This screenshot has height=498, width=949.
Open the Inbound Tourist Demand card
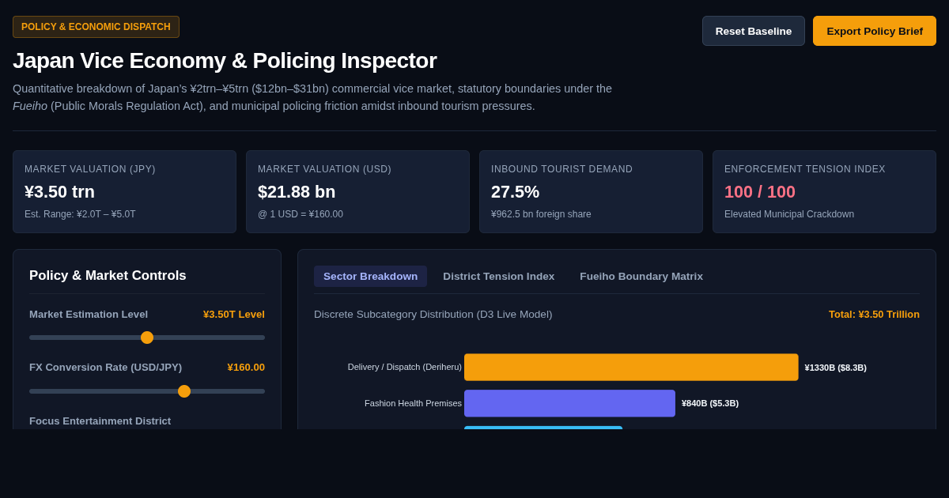591,192
